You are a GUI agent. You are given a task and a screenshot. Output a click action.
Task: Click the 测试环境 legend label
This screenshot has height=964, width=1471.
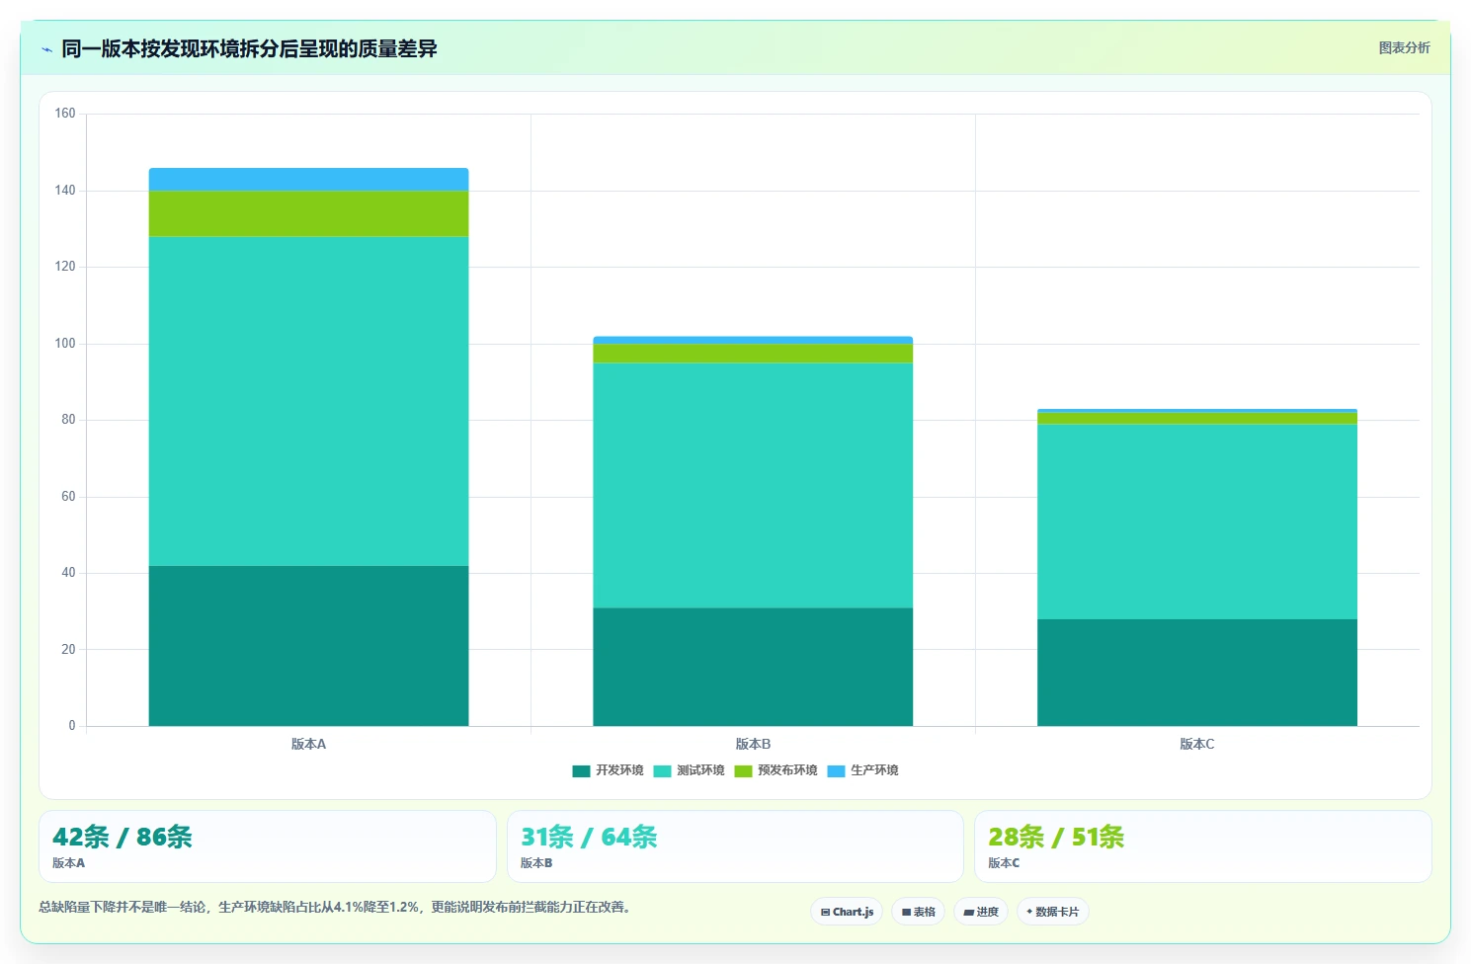tap(700, 770)
